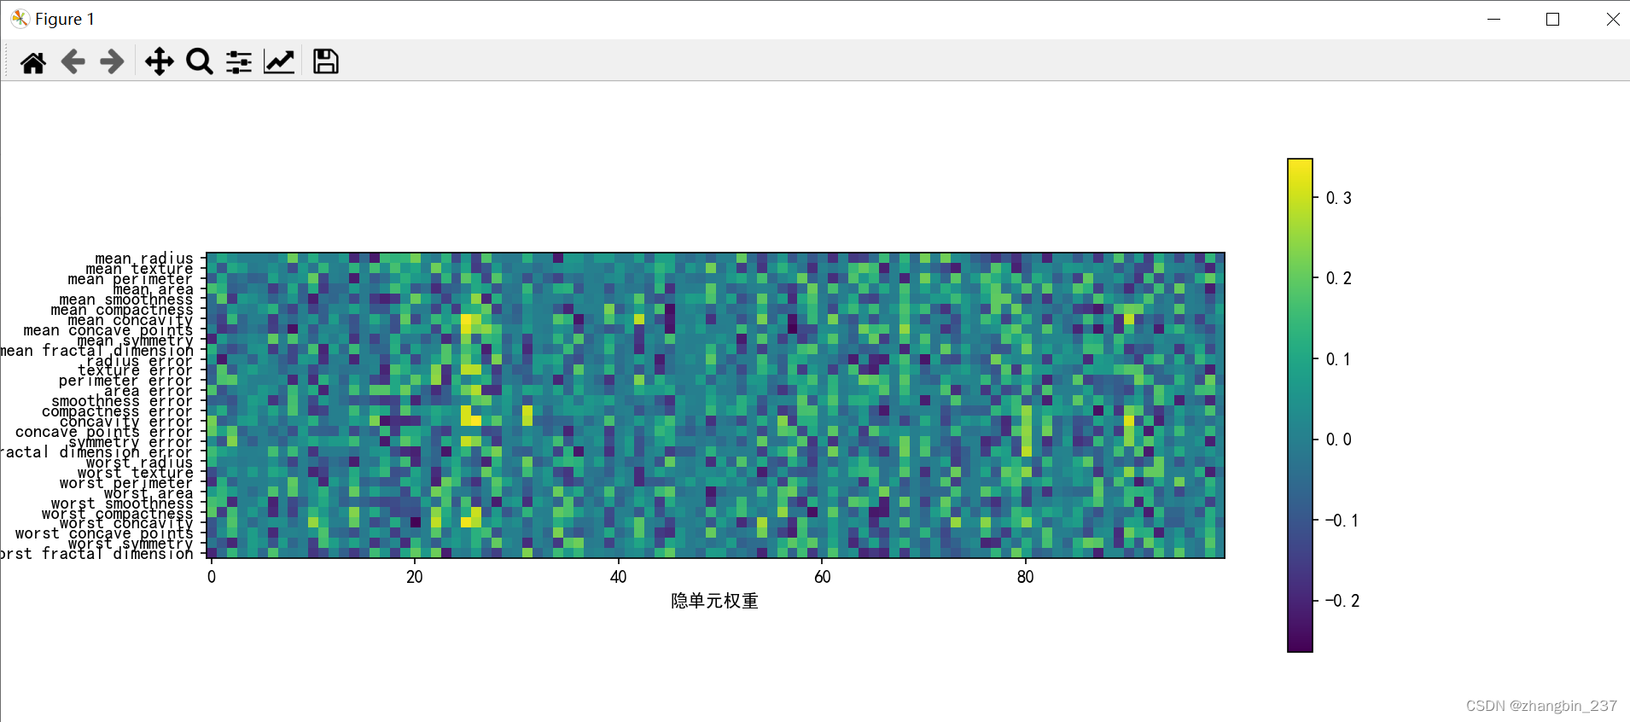Click x-axis tick label 40

[619, 577]
